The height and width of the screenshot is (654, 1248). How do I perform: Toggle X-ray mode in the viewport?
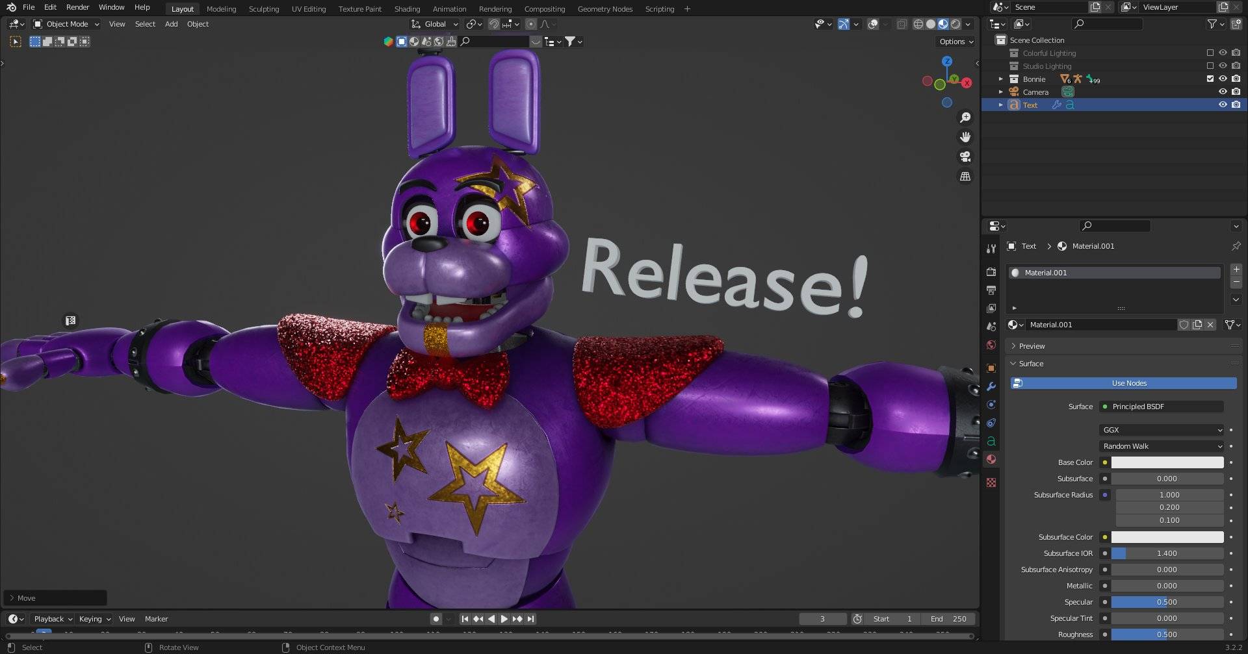[902, 24]
